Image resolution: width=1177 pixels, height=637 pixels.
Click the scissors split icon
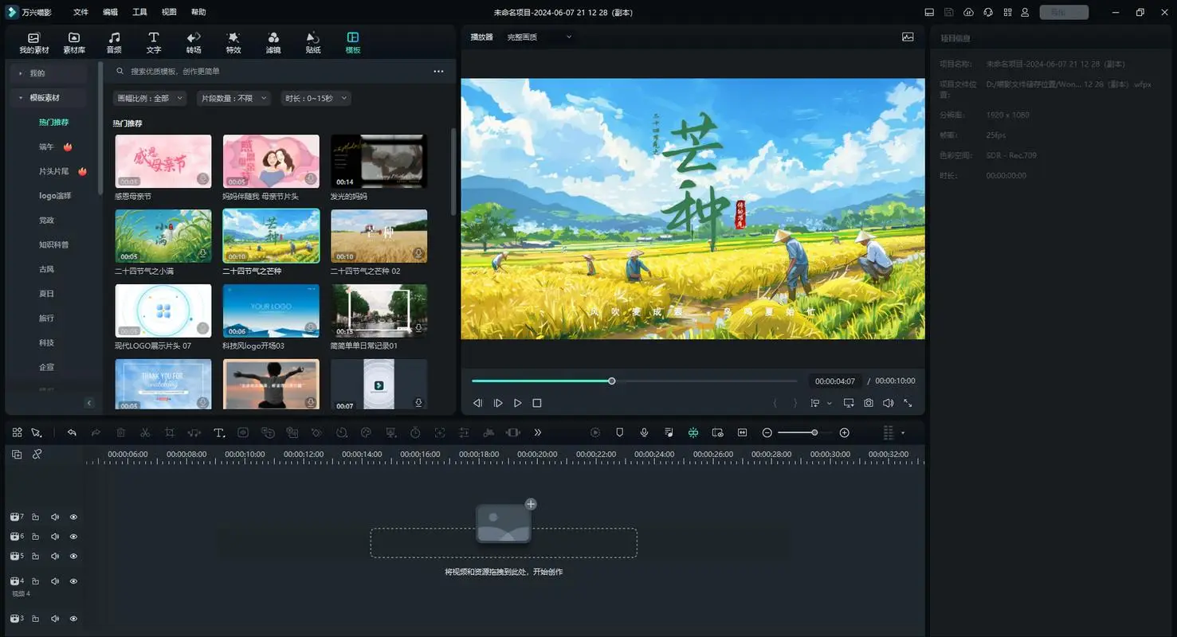tap(145, 432)
